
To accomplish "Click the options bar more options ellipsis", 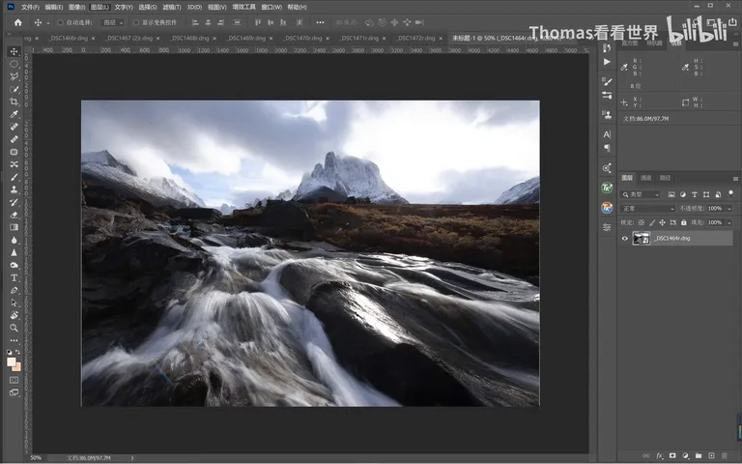I will point(321,22).
